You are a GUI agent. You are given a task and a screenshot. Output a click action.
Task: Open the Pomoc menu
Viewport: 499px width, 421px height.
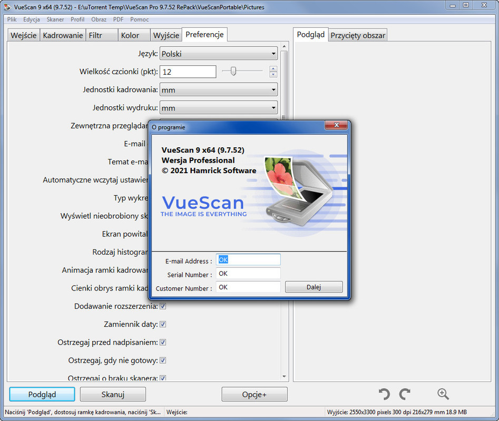[140, 19]
